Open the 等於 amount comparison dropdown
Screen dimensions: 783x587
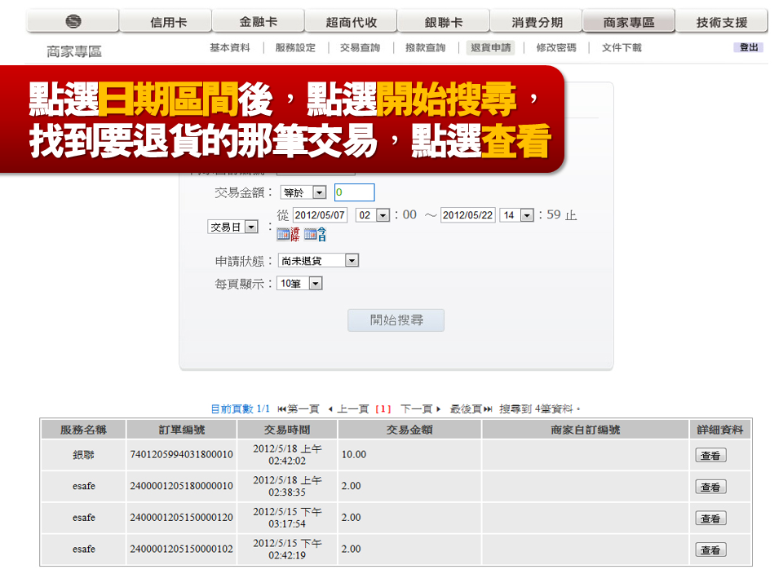303,192
